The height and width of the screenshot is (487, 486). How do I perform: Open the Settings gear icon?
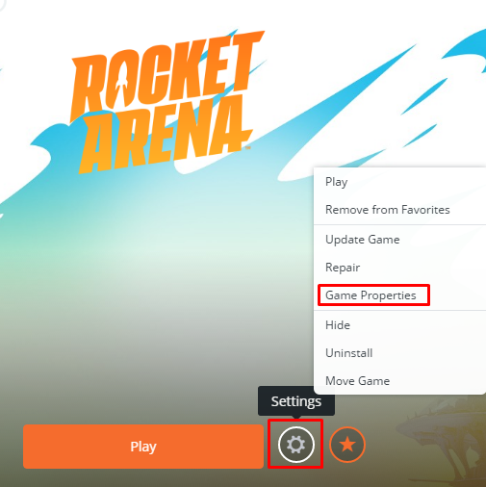pos(295,445)
